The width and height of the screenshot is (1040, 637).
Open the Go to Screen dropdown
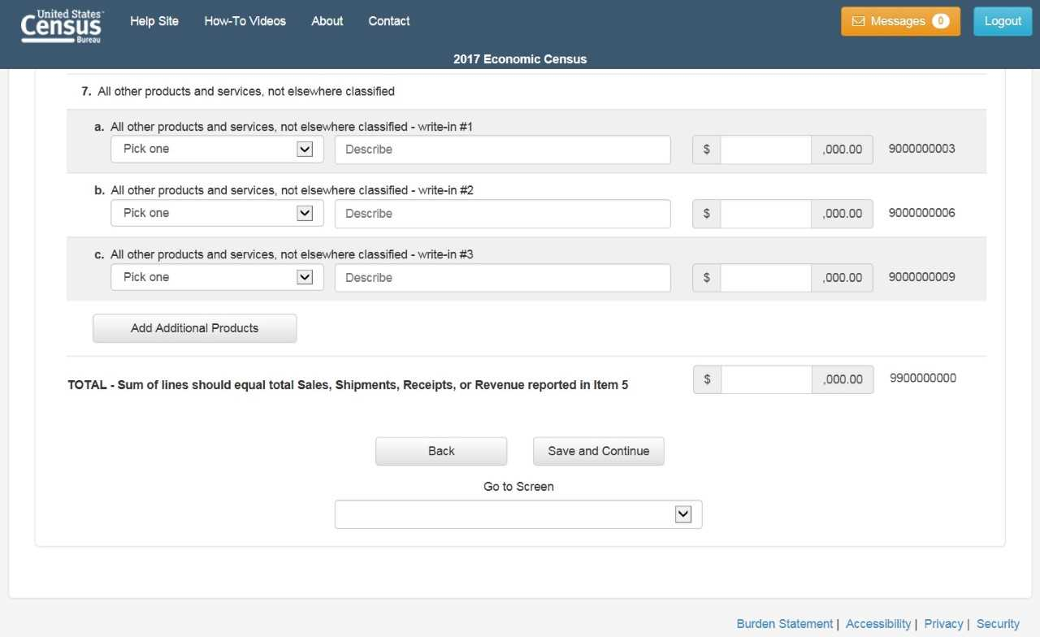(518, 514)
